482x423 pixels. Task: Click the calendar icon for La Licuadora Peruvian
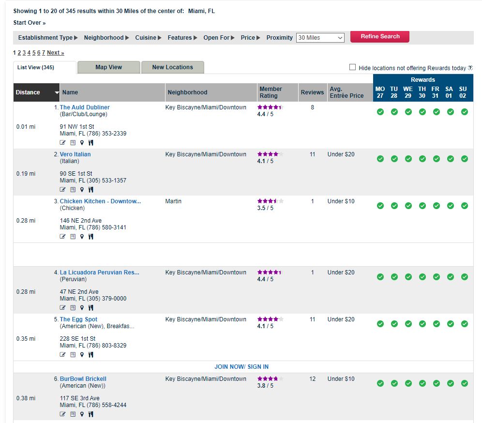click(x=73, y=308)
